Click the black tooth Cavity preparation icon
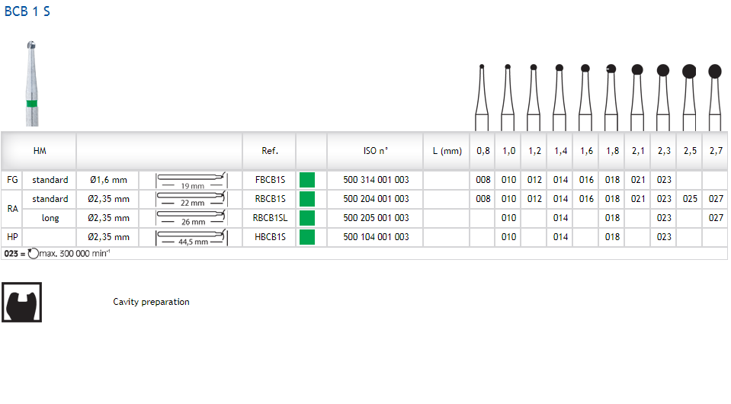This screenshot has height=404, width=731. [22, 302]
